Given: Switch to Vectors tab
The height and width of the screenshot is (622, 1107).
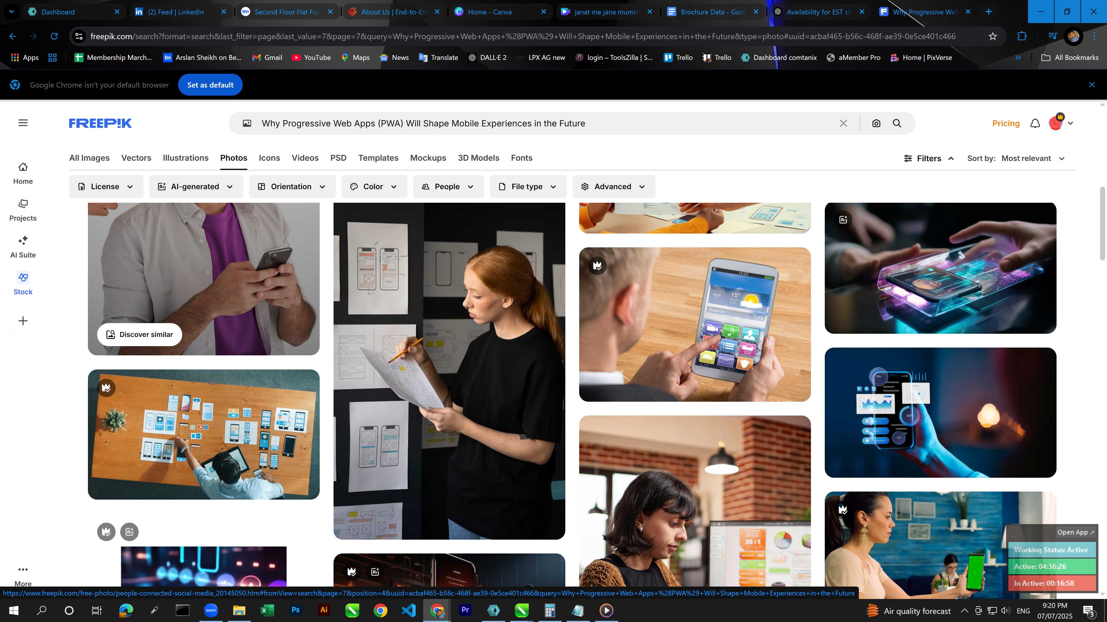Looking at the screenshot, I should [x=136, y=158].
